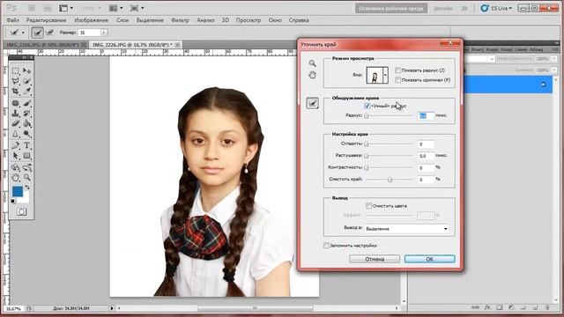Image resolution: width=564 pixels, height=317 pixels.
Task: Select the Type tool
Action: click(27, 145)
